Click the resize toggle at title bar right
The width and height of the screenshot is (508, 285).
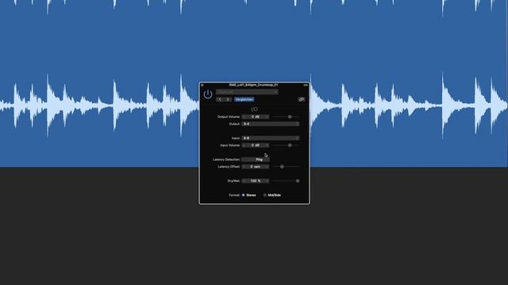(x=306, y=85)
